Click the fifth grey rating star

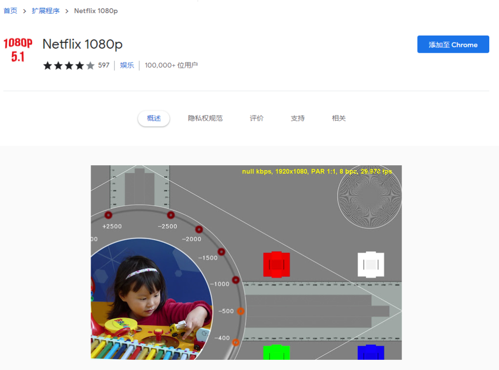pyautogui.click(x=90, y=66)
